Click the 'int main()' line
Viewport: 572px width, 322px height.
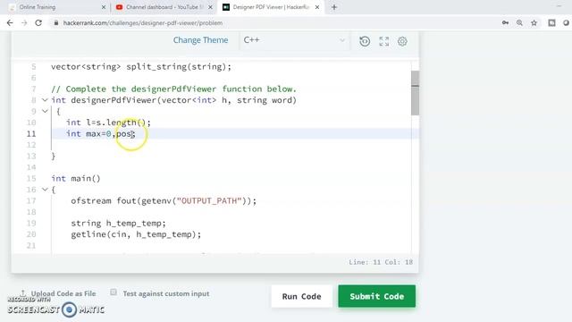click(x=76, y=179)
